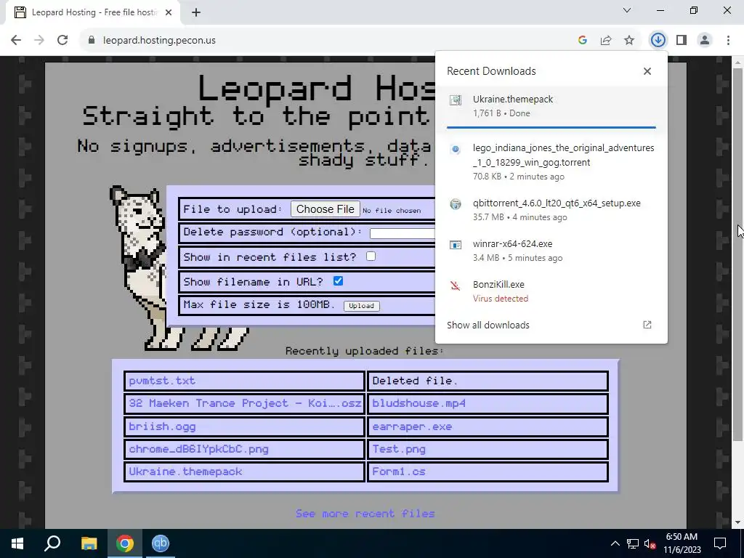Click the lego_indiana_jones torrent file icon
The width and height of the screenshot is (744, 558).
tap(456, 149)
